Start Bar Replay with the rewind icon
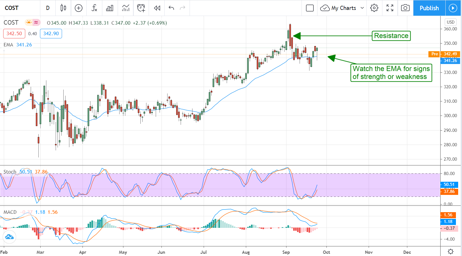The width and height of the screenshot is (462, 256). coord(157,8)
